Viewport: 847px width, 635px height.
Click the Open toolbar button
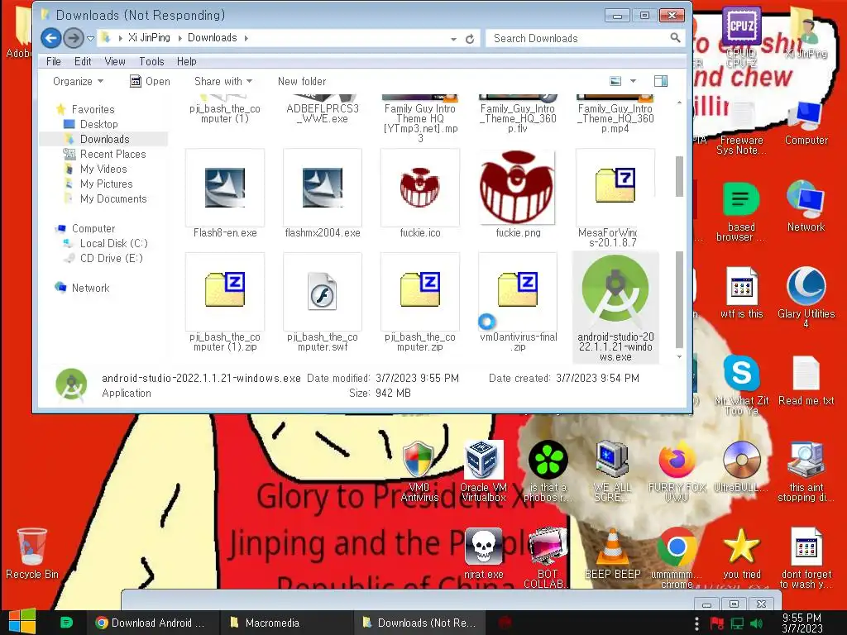[151, 82]
